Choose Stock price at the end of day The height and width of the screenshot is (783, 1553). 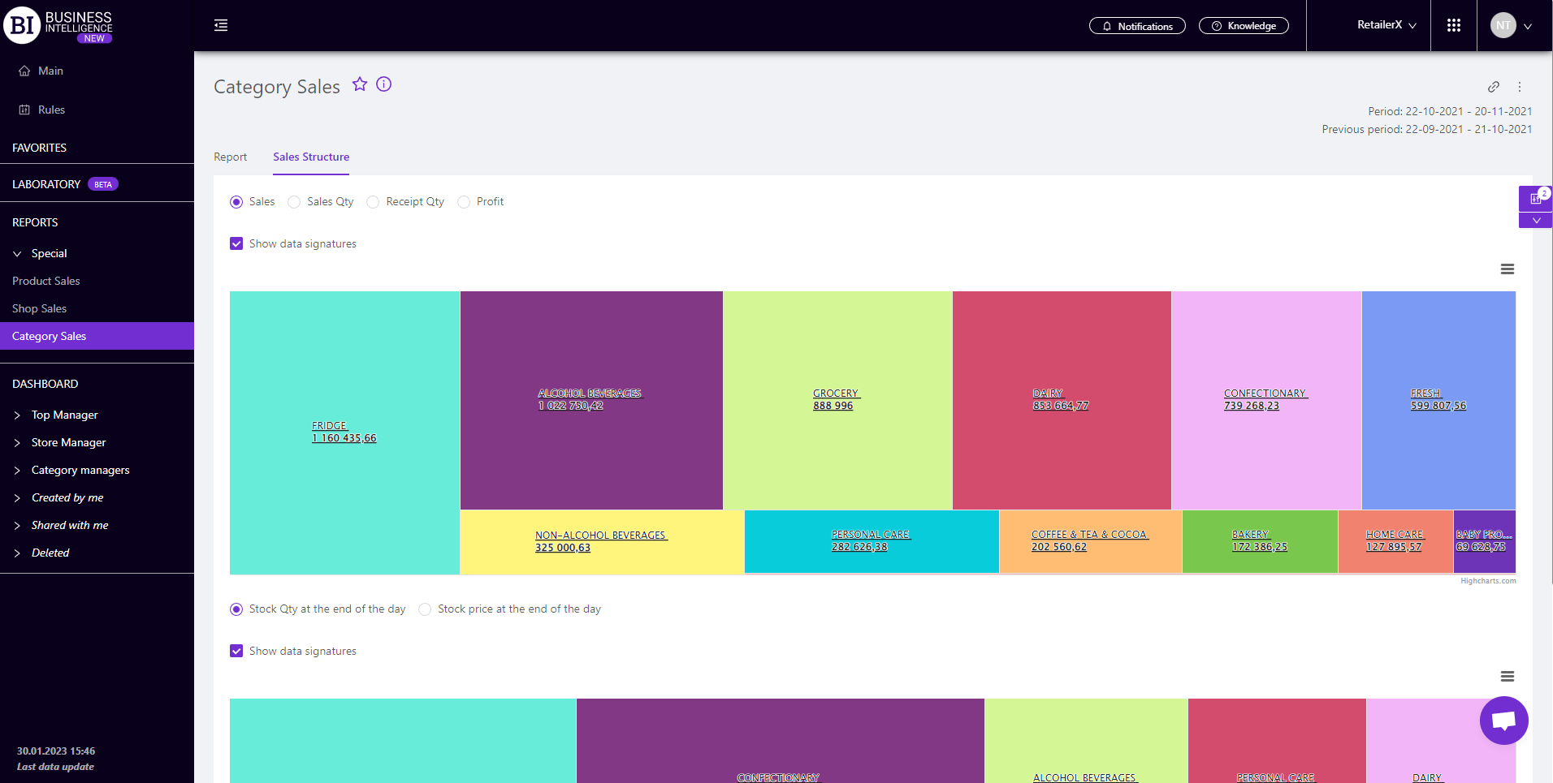(425, 609)
